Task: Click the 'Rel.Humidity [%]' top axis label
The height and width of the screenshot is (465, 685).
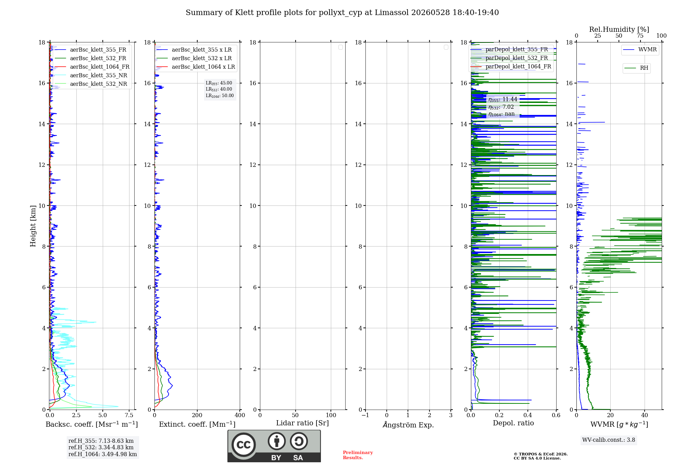Action: tap(619, 29)
